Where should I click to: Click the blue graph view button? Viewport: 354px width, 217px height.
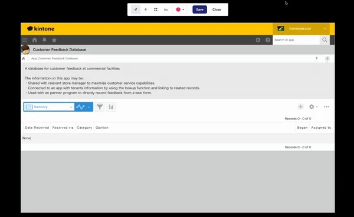pyautogui.click(x=80, y=107)
